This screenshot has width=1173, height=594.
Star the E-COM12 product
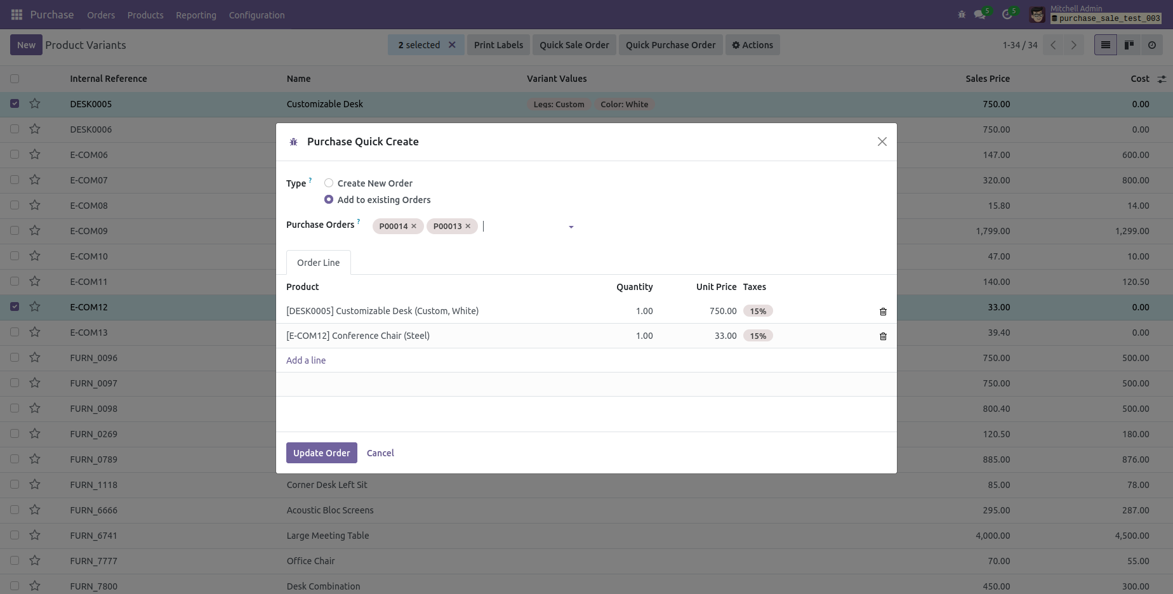pyautogui.click(x=35, y=307)
